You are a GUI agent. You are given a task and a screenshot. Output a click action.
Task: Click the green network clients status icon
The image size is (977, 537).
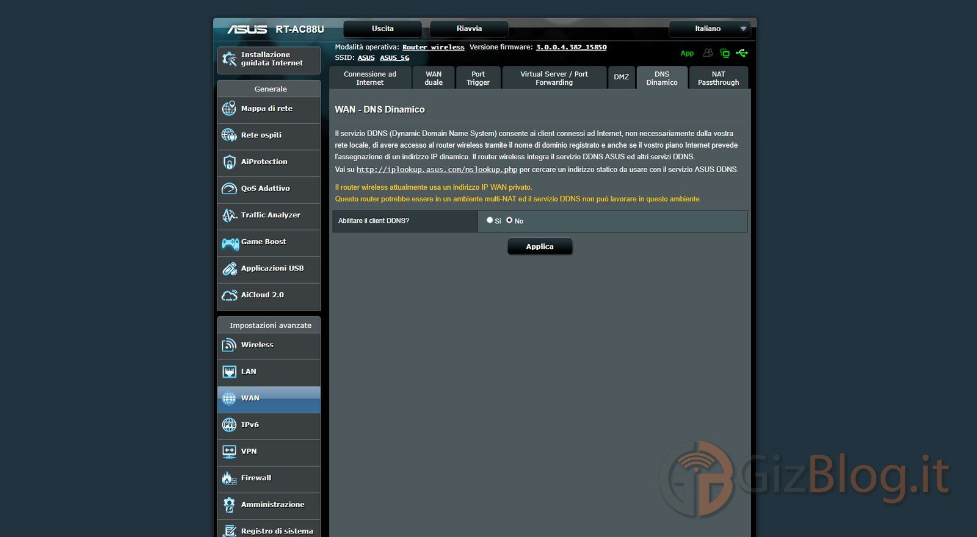pyautogui.click(x=725, y=53)
